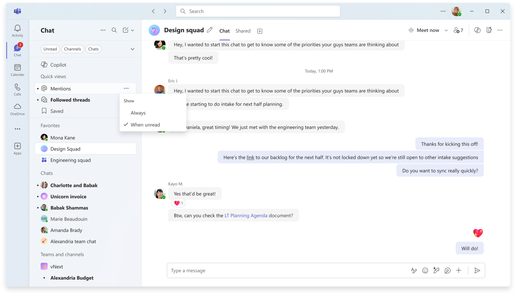Open Copilot icon in chat header
Screen dimensions: 516x295
point(477,30)
